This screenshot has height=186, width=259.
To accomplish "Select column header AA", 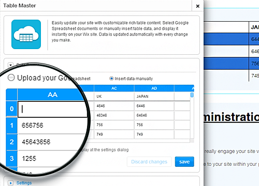I will 52,95.
